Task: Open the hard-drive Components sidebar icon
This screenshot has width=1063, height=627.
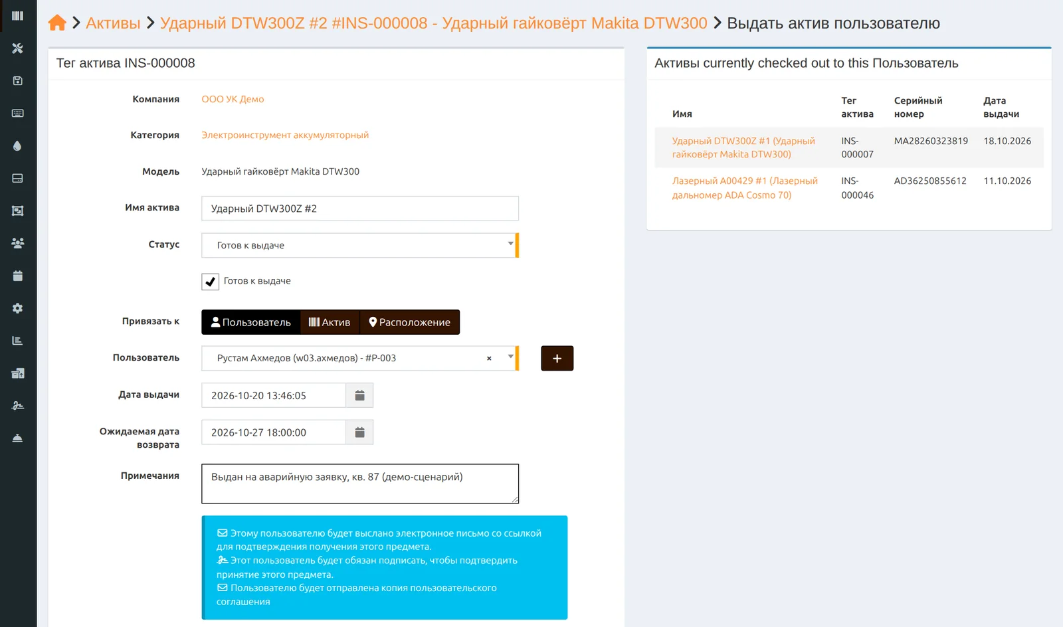Action: [x=18, y=179]
